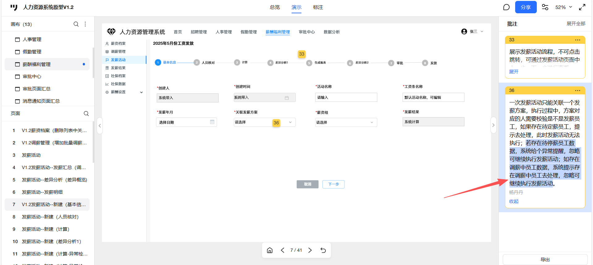Go to next slide with right arrow
The width and height of the screenshot is (593, 265).
click(x=310, y=250)
